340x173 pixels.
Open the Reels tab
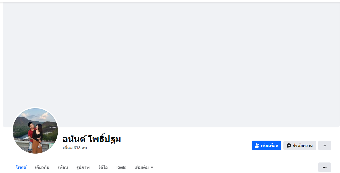tap(121, 167)
